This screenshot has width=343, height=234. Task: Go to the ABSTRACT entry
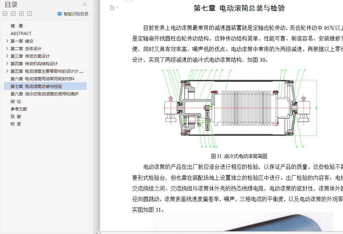[x=21, y=34]
